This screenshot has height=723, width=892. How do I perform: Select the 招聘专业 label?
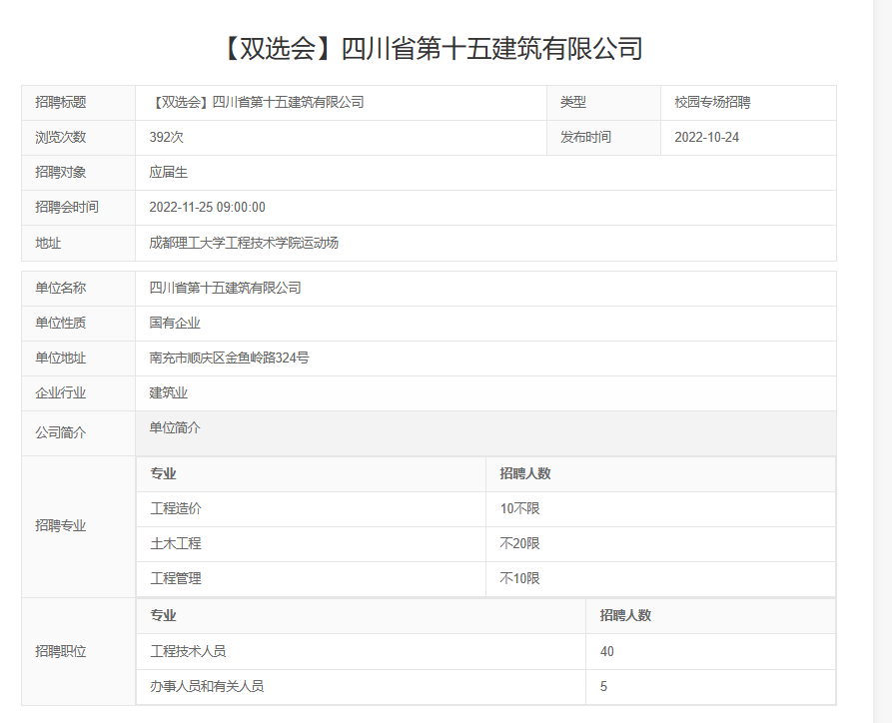pos(60,525)
